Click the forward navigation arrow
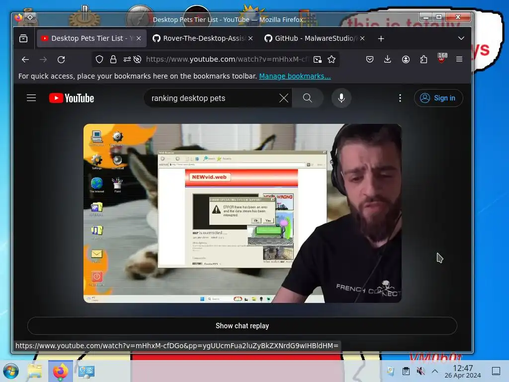This screenshot has width=509, height=382. pos(43,60)
